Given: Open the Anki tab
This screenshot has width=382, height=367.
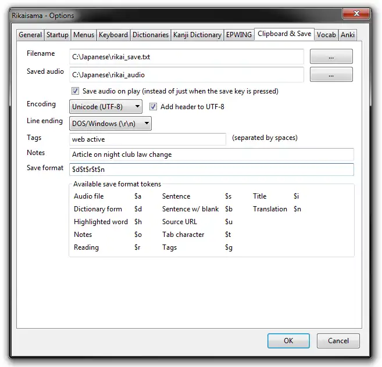Looking at the screenshot, I should coord(348,35).
